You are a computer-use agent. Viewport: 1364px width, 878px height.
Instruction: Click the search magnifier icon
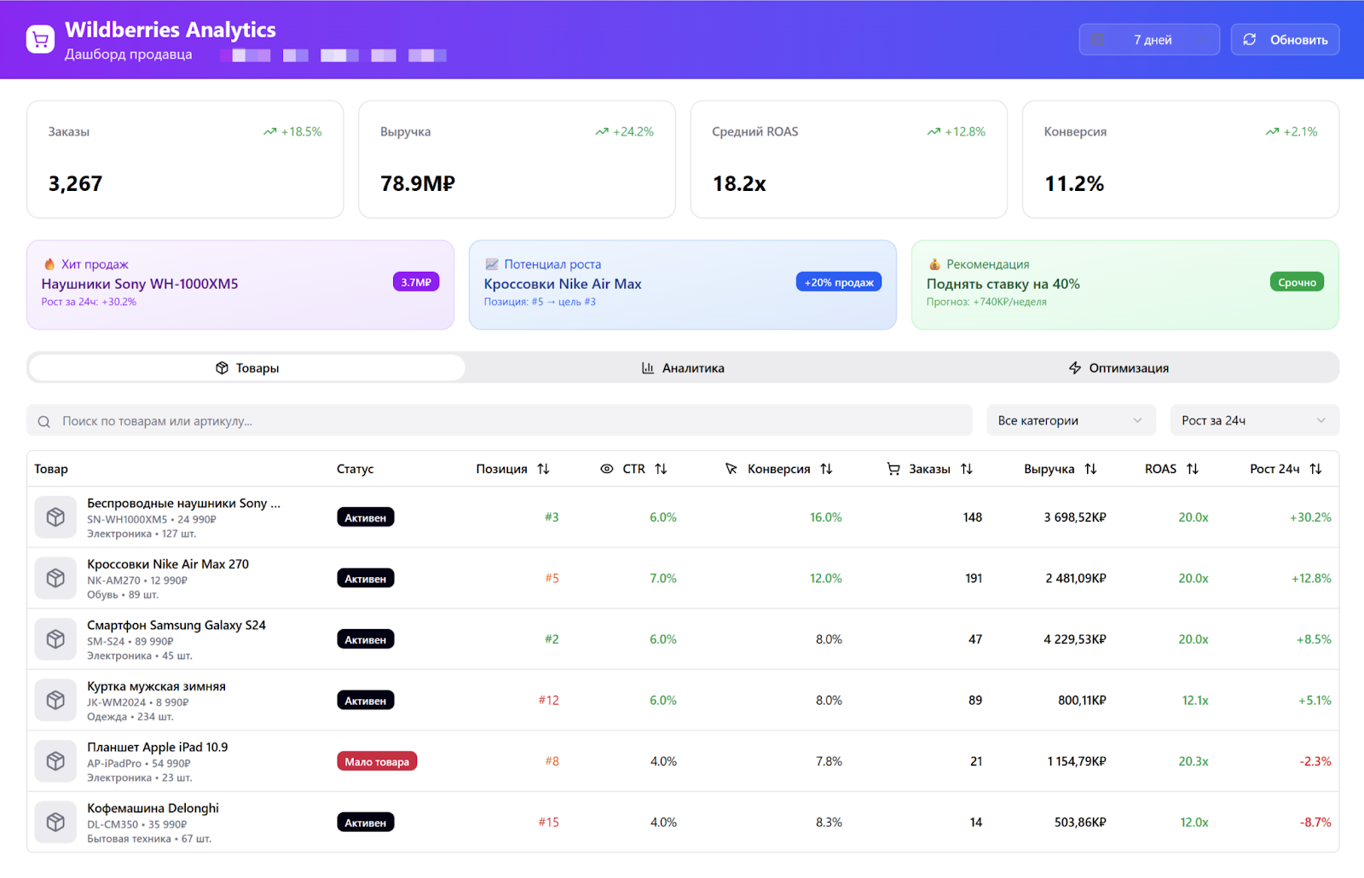(x=44, y=421)
